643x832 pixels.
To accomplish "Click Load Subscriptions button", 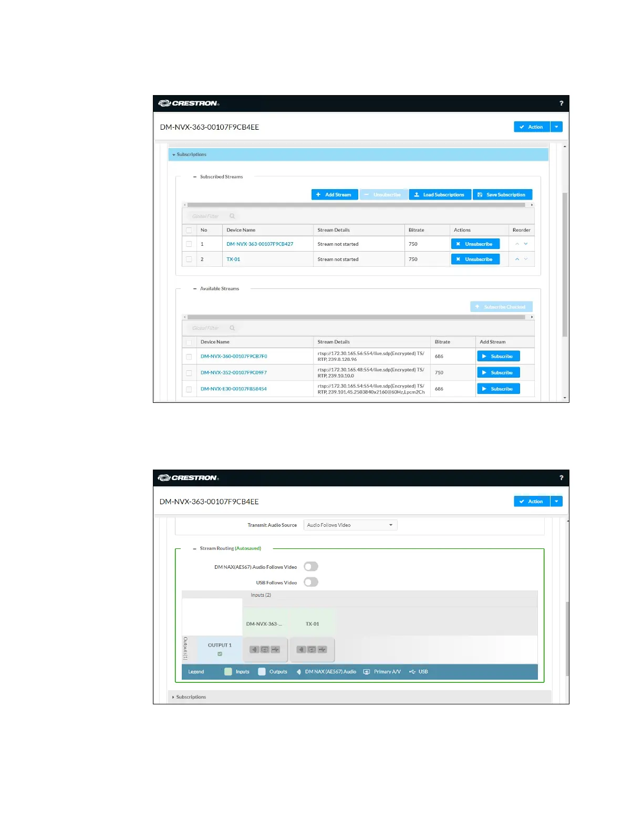I will (440, 195).
